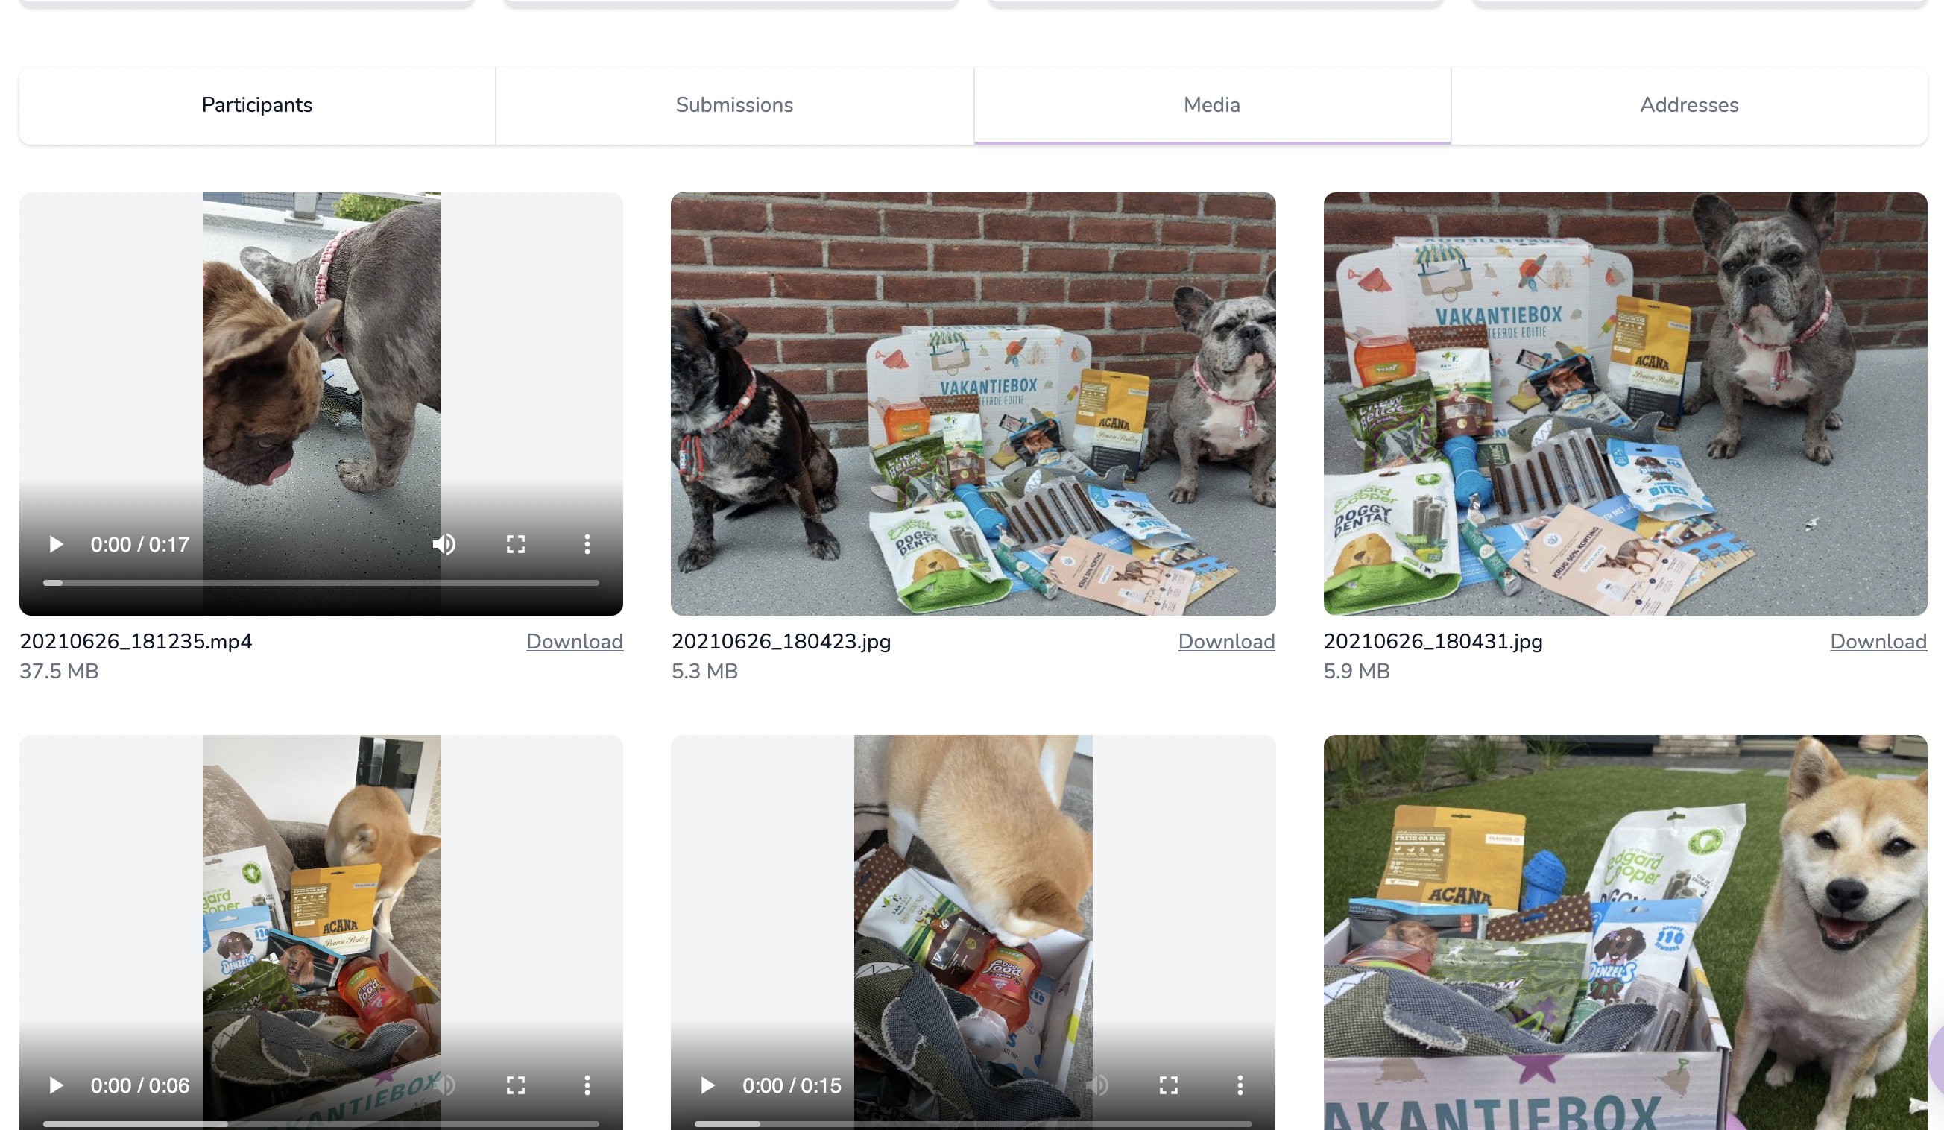Download the 20210626_181235.mp4 file
The width and height of the screenshot is (1944, 1130).
point(575,641)
